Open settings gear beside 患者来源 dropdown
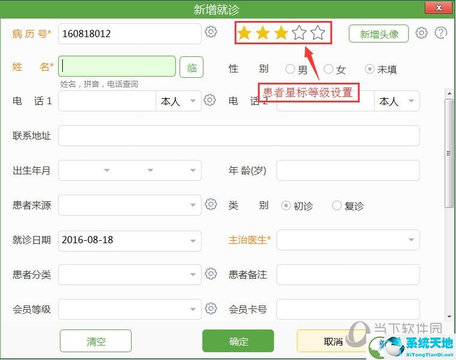 pos(211,204)
